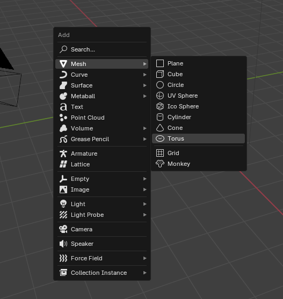Screen dimensions: 283x299
Task: Expand the Light Probe submenu arrow
Action: click(145, 215)
